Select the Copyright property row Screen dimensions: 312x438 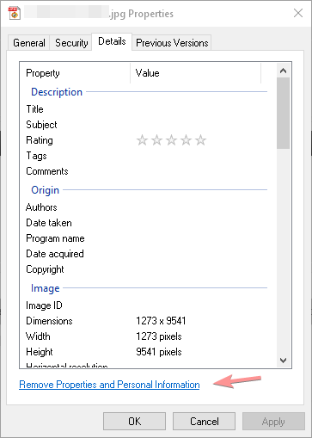[146, 269]
